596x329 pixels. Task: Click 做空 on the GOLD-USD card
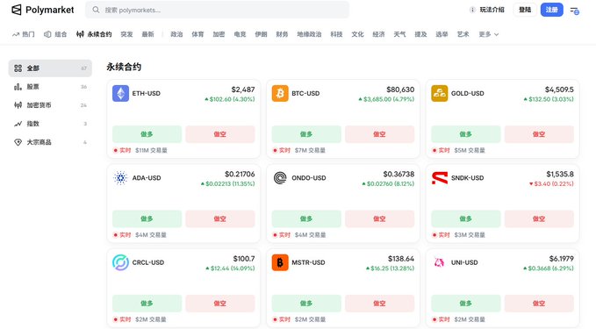click(539, 134)
